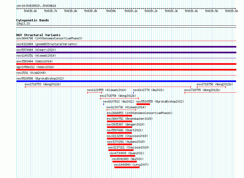244x178 pixels.
Task: Open dgv1058e212 Uddin2014 variant label
Action: (35, 67)
